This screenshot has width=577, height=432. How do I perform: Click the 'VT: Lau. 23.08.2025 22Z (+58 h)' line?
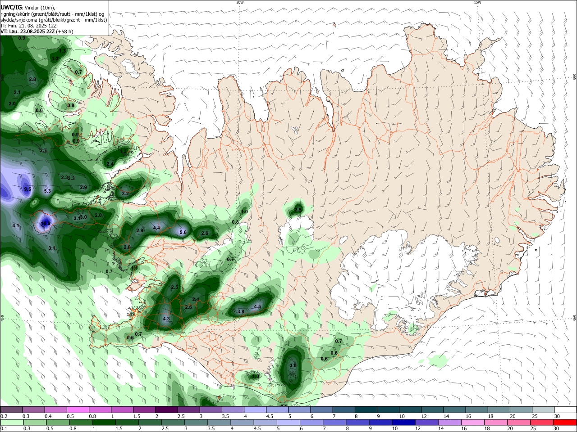(x=37, y=31)
